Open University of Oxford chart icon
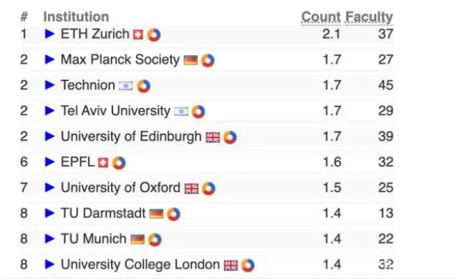Screen dimensions: 457x279 [208, 189]
